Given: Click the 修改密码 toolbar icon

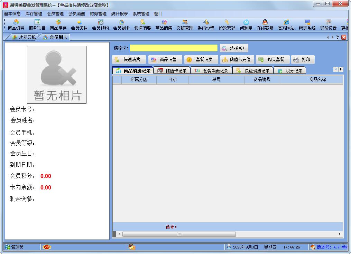Looking at the screenshot, I should pyautogui.click(x=227, y=25).
